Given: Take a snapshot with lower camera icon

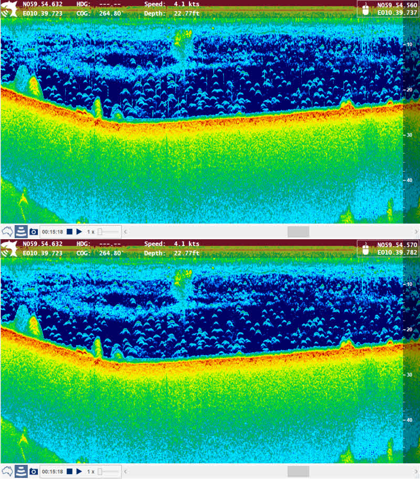Looking at the screenshot, I should pos(34,471).
